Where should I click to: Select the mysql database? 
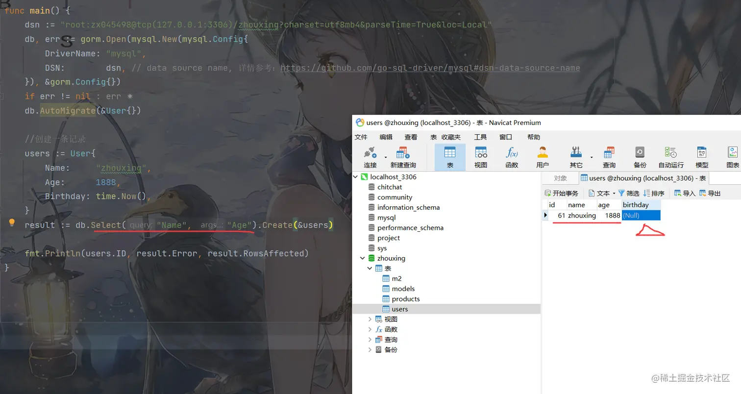click(386, 218)
